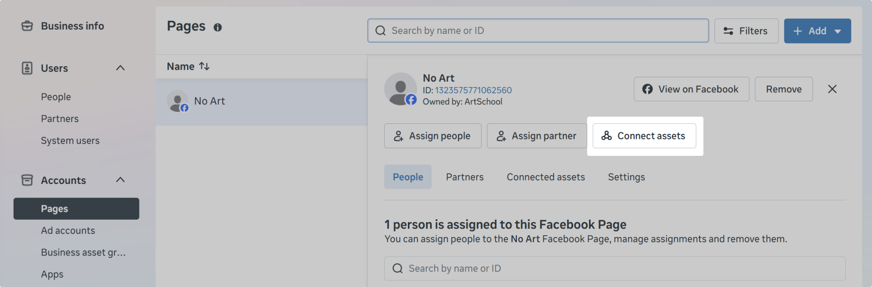Click the Add button
Image resolution: width=872 pixels, height=287 pixels.
(x=817, y=31)
